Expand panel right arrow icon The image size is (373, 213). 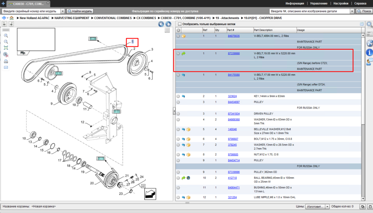click(x=11, y=24)
